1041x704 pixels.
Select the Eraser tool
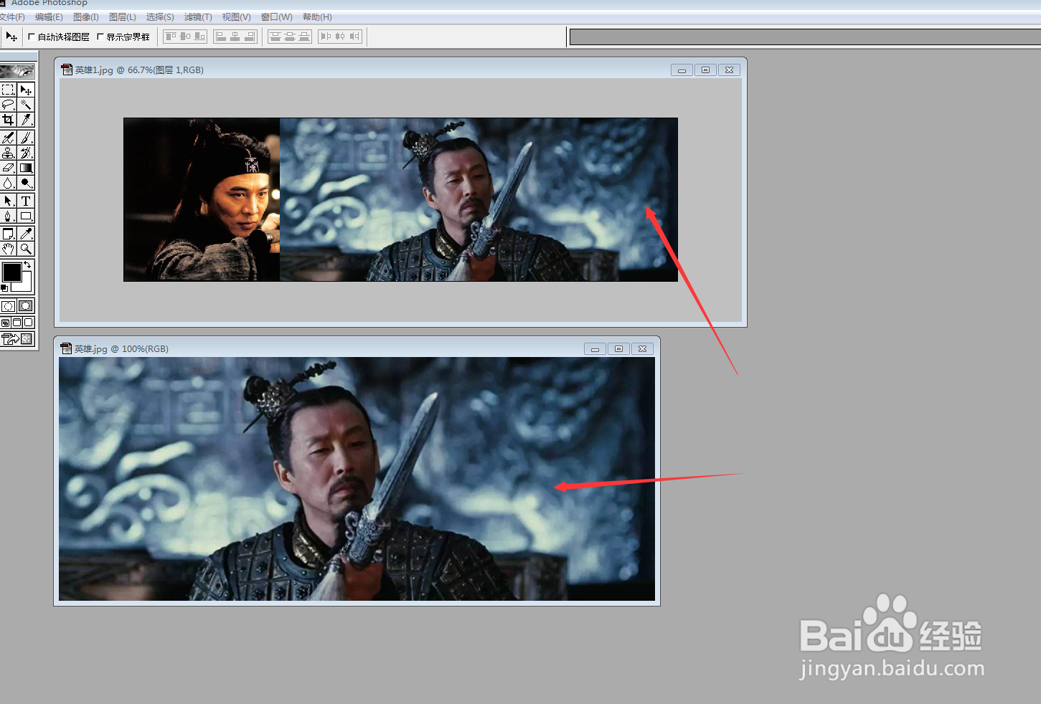[8, 168]
